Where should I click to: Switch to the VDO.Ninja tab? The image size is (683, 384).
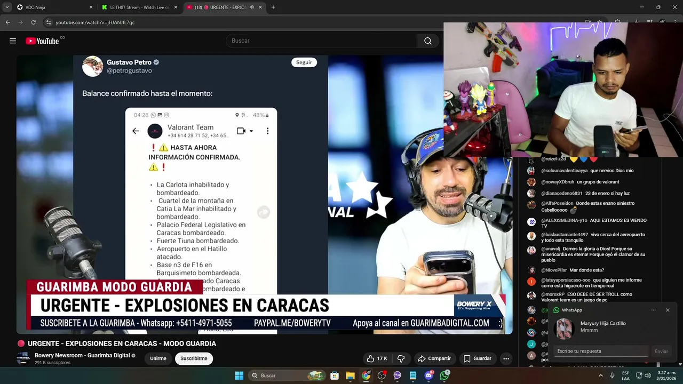coord(53,7)
